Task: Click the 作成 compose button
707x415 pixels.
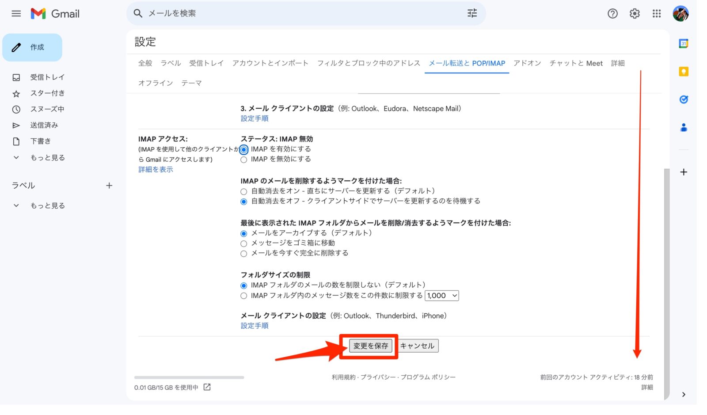Action: point(32,47)
